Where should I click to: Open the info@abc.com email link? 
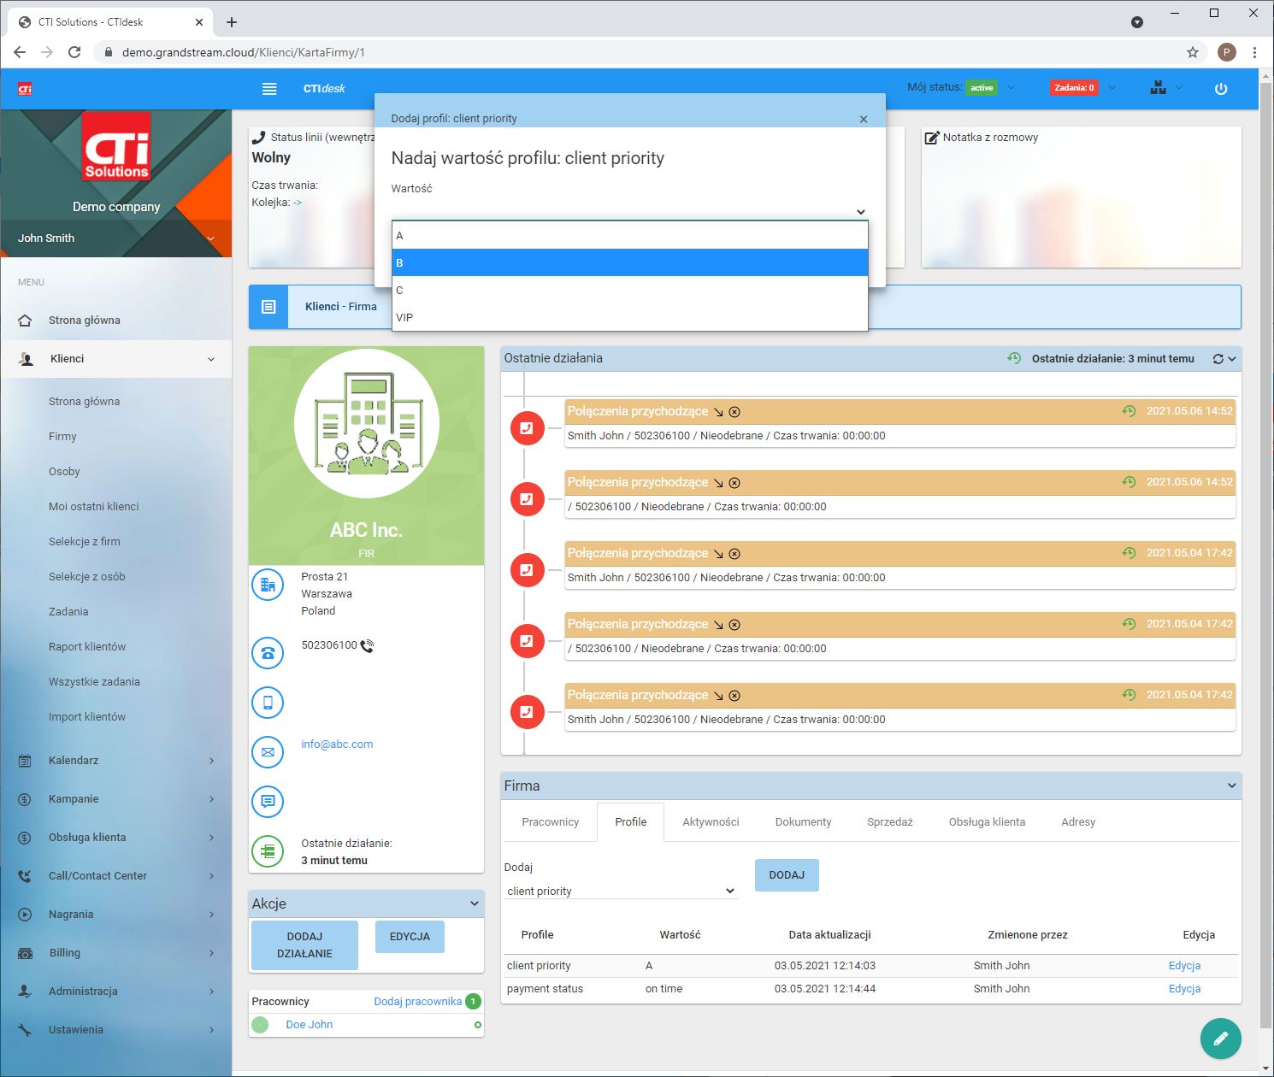337,744
